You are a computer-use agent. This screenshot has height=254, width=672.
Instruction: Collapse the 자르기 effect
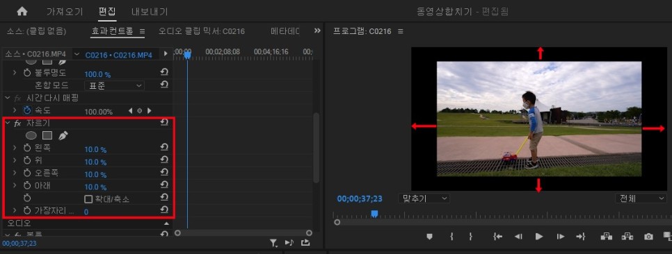pos(7,123)
